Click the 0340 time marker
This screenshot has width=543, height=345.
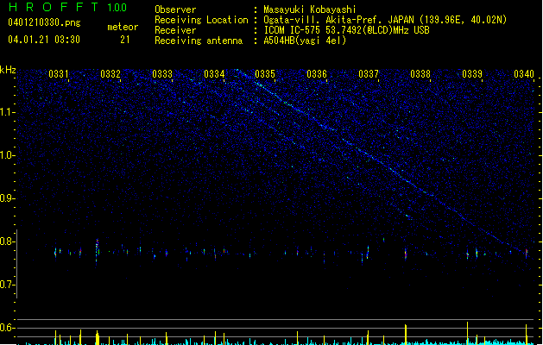click(x=524, y=74)
